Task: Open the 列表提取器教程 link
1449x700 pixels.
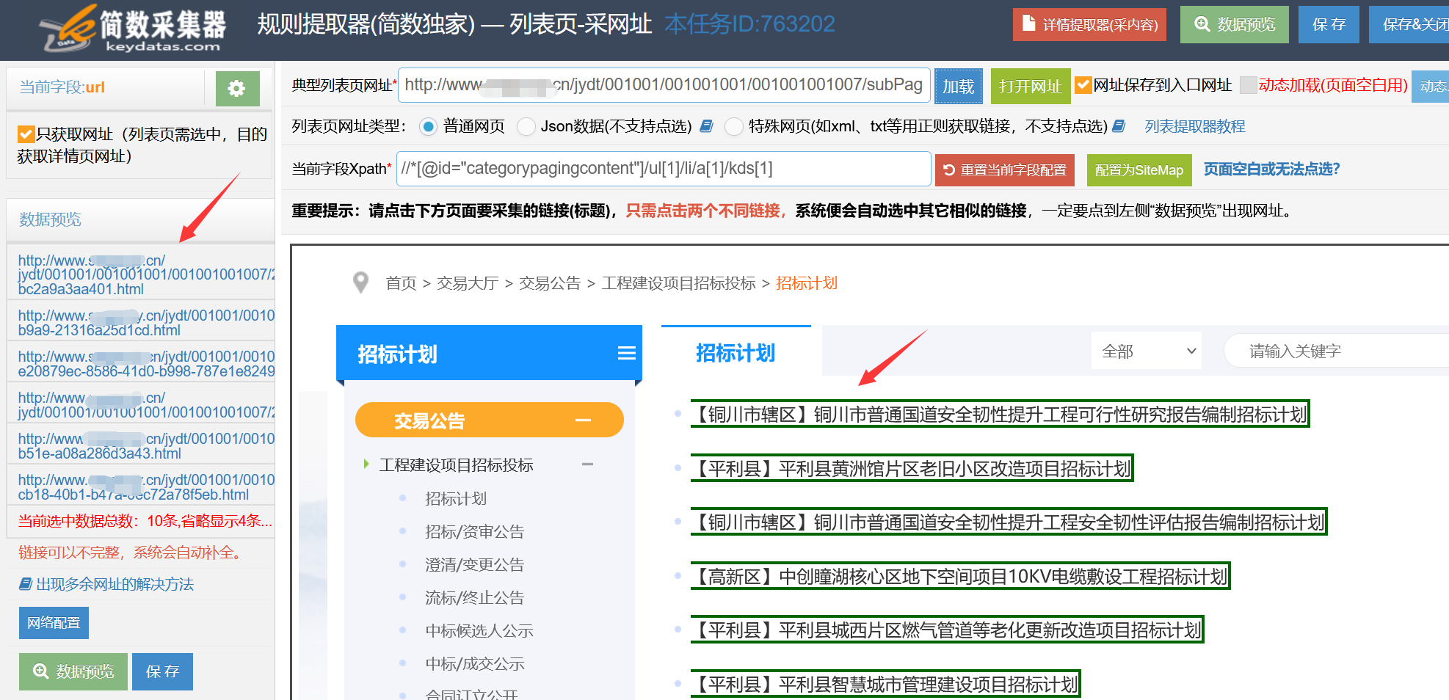Action: [1194, 126]
